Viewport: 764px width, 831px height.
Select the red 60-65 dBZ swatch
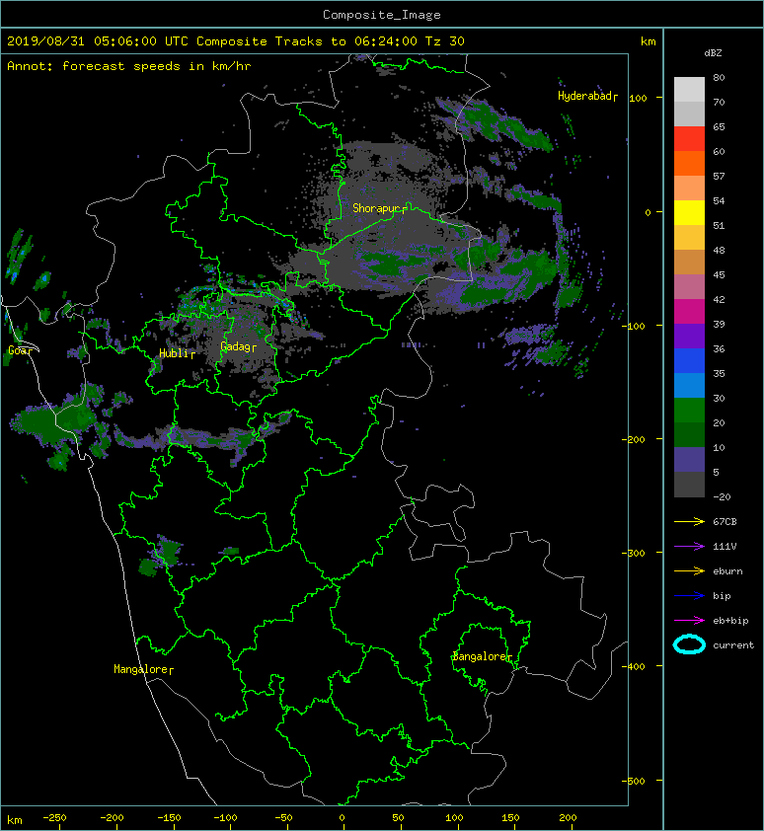pyautogui.click(x=689, y=139)
